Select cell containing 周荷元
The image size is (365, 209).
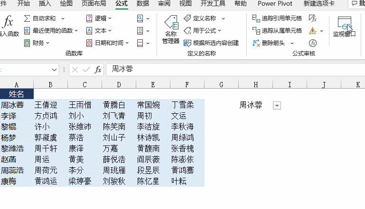point(50,171)
